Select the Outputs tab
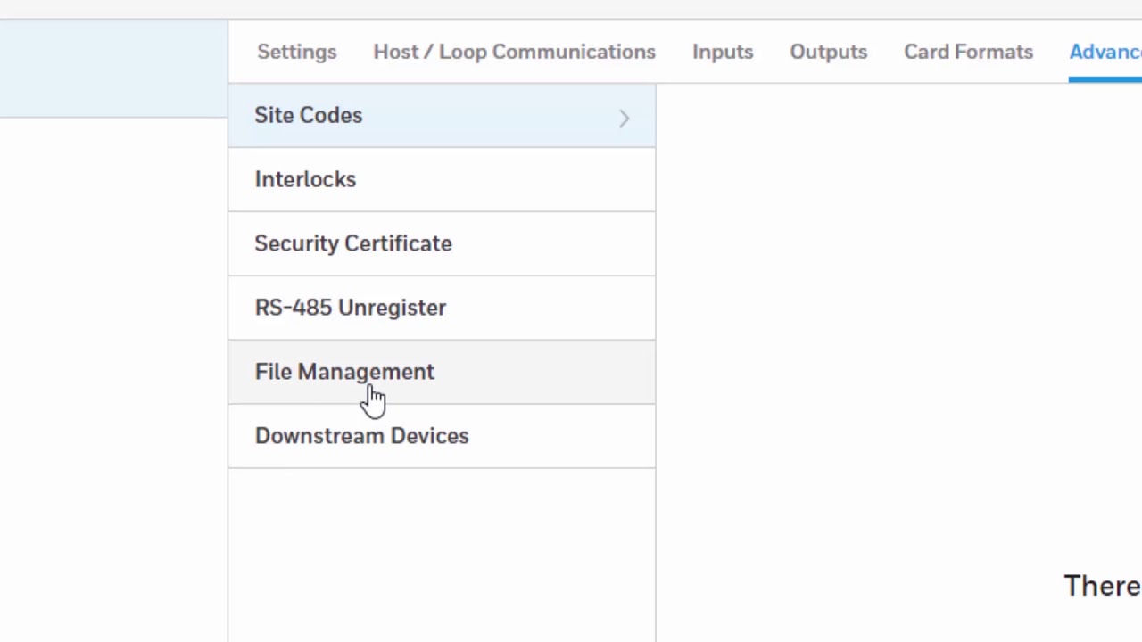This screenshot has width=1142, height=642. 828,52
